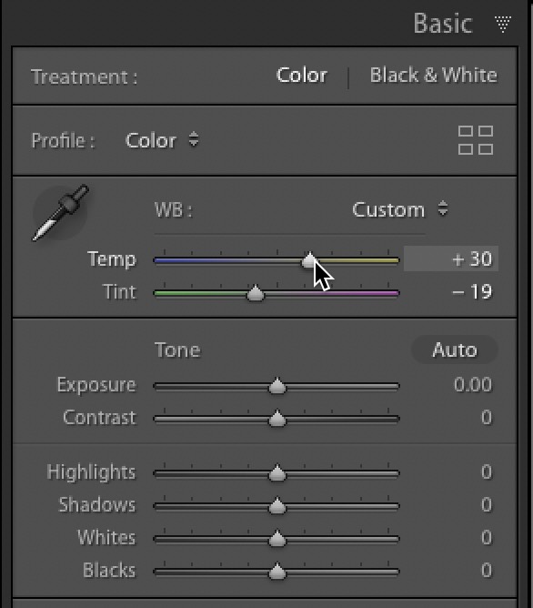Open the WB Custom preset dropdown
Viewport: 533px width, 608px height.
pos(400,209)
